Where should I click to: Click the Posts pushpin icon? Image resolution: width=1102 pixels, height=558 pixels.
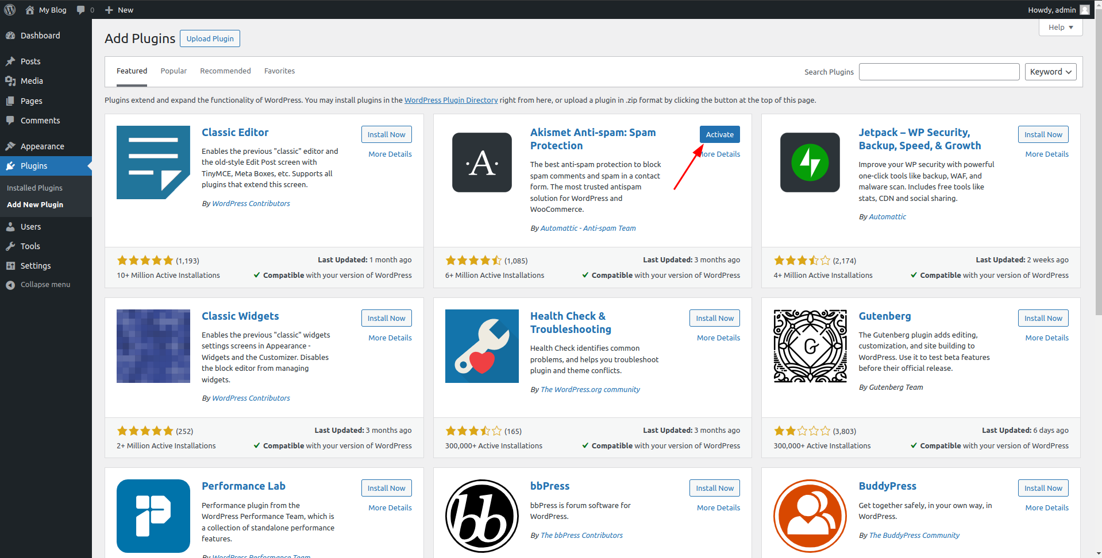pos(10,61)
